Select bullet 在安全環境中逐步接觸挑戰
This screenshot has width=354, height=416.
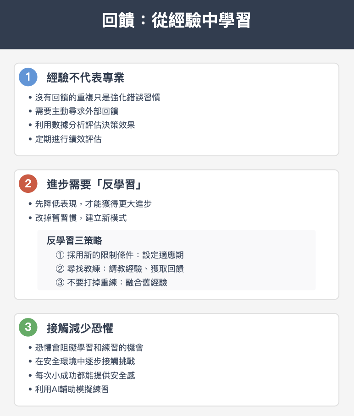[85, 361]
